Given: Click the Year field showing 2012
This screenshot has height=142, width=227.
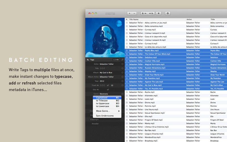Looking at the screenshot, I should coord(103,81).
